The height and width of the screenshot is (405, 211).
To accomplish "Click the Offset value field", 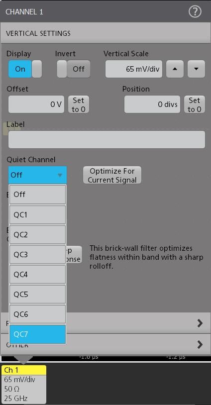I will click(36, 104).
